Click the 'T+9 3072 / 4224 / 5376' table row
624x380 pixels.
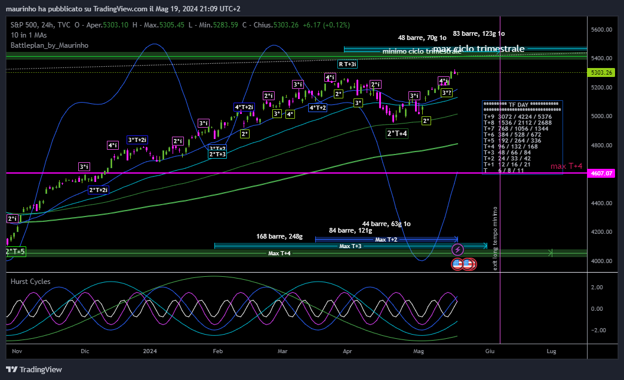pos(517,116)
